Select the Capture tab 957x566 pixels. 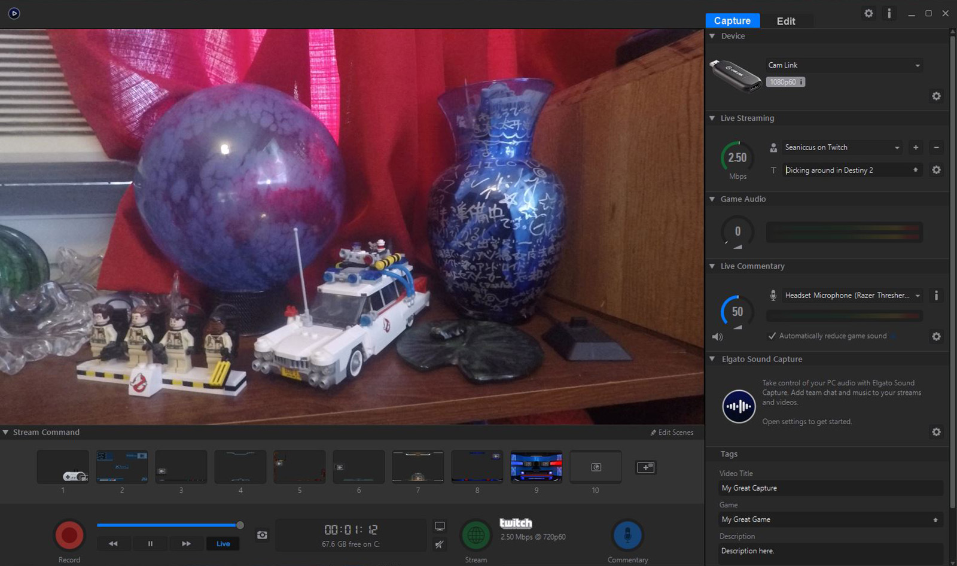coord(732,21)
